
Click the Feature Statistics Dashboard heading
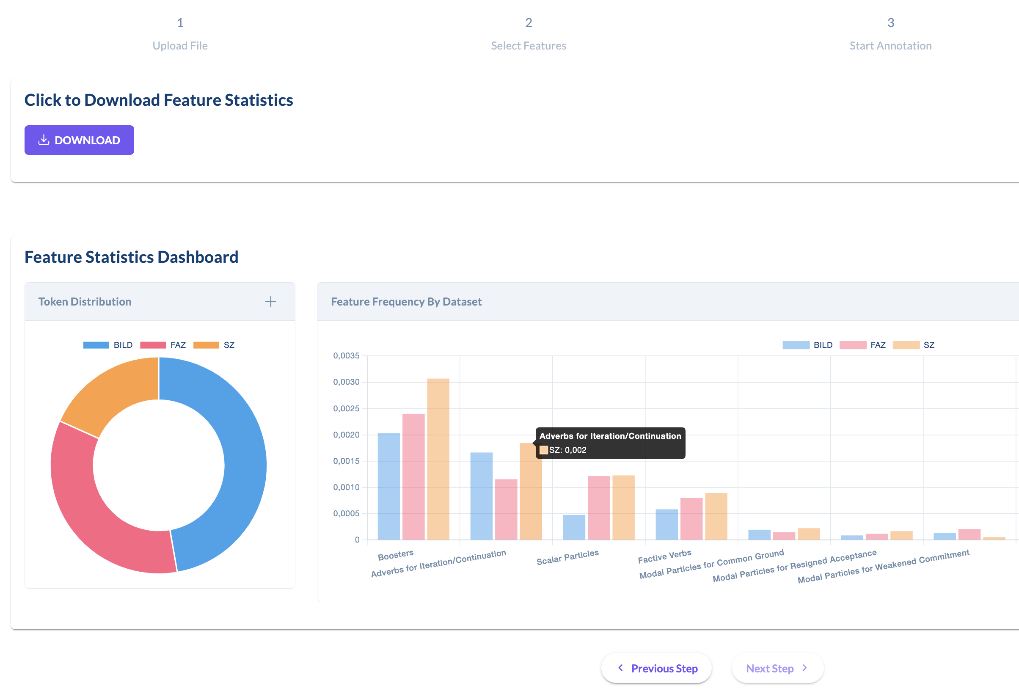[x=131, y=257]
